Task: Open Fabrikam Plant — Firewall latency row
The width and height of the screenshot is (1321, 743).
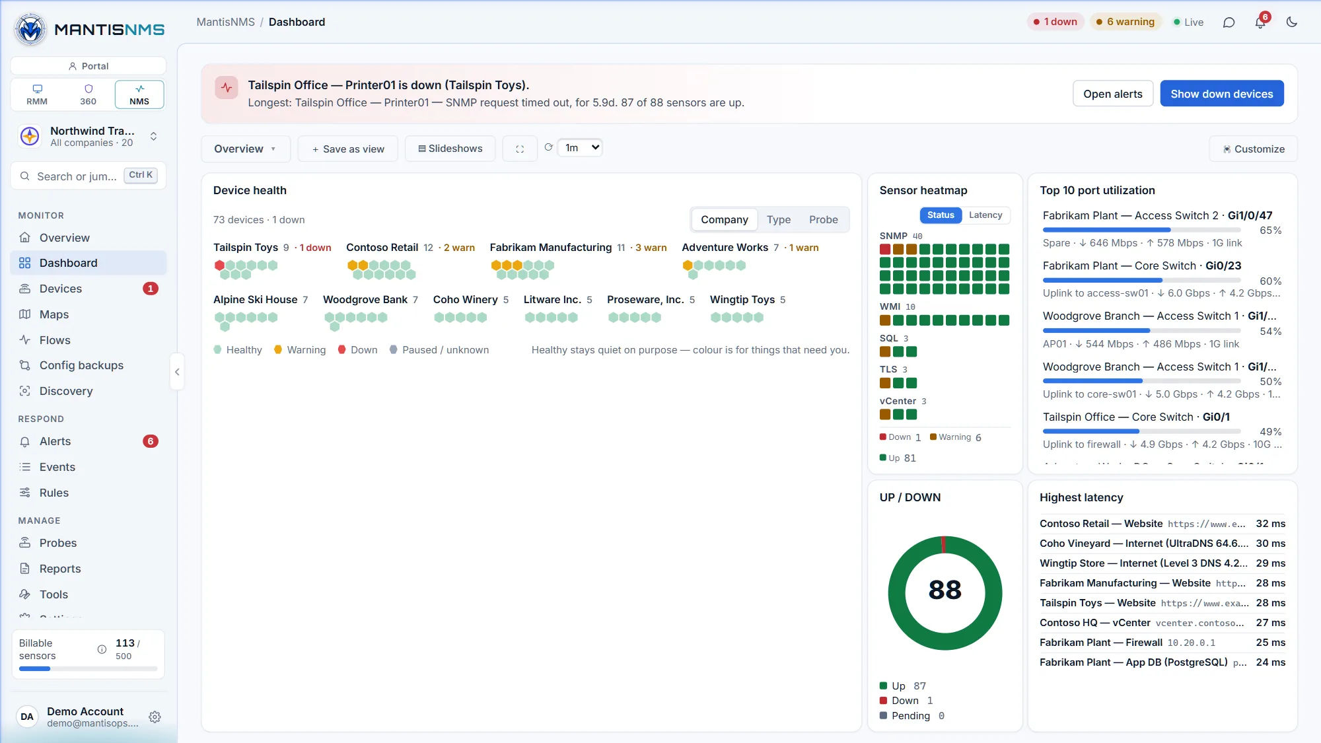Action: [1162, 643]
